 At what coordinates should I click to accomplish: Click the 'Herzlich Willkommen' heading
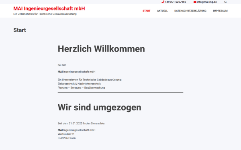(x=101, y=49)
